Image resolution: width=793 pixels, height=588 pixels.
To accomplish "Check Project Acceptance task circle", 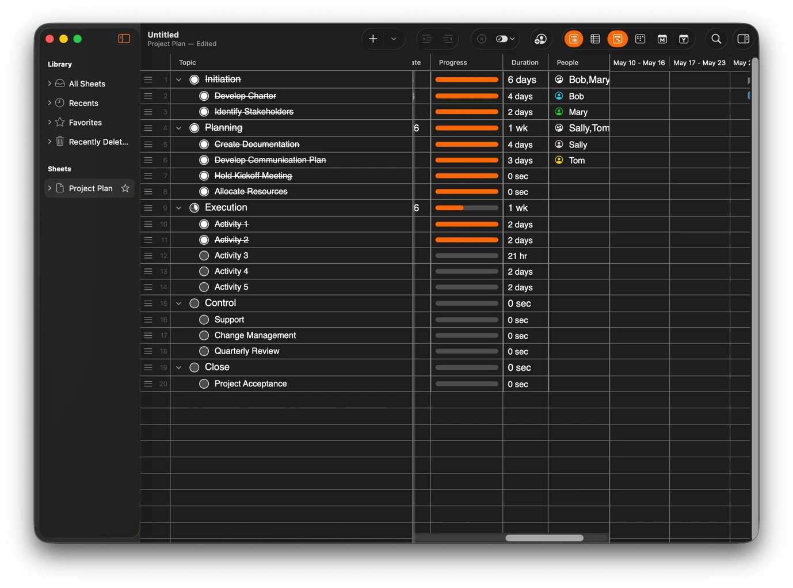I will [x=204, y=384].
